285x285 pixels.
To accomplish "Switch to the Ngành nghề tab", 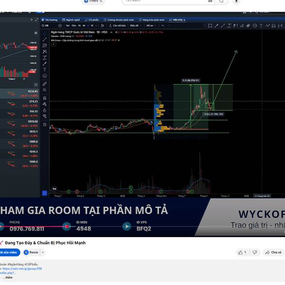I will point(71,20).
